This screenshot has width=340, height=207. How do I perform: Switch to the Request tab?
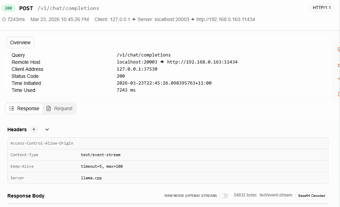[x=59, y=108]
